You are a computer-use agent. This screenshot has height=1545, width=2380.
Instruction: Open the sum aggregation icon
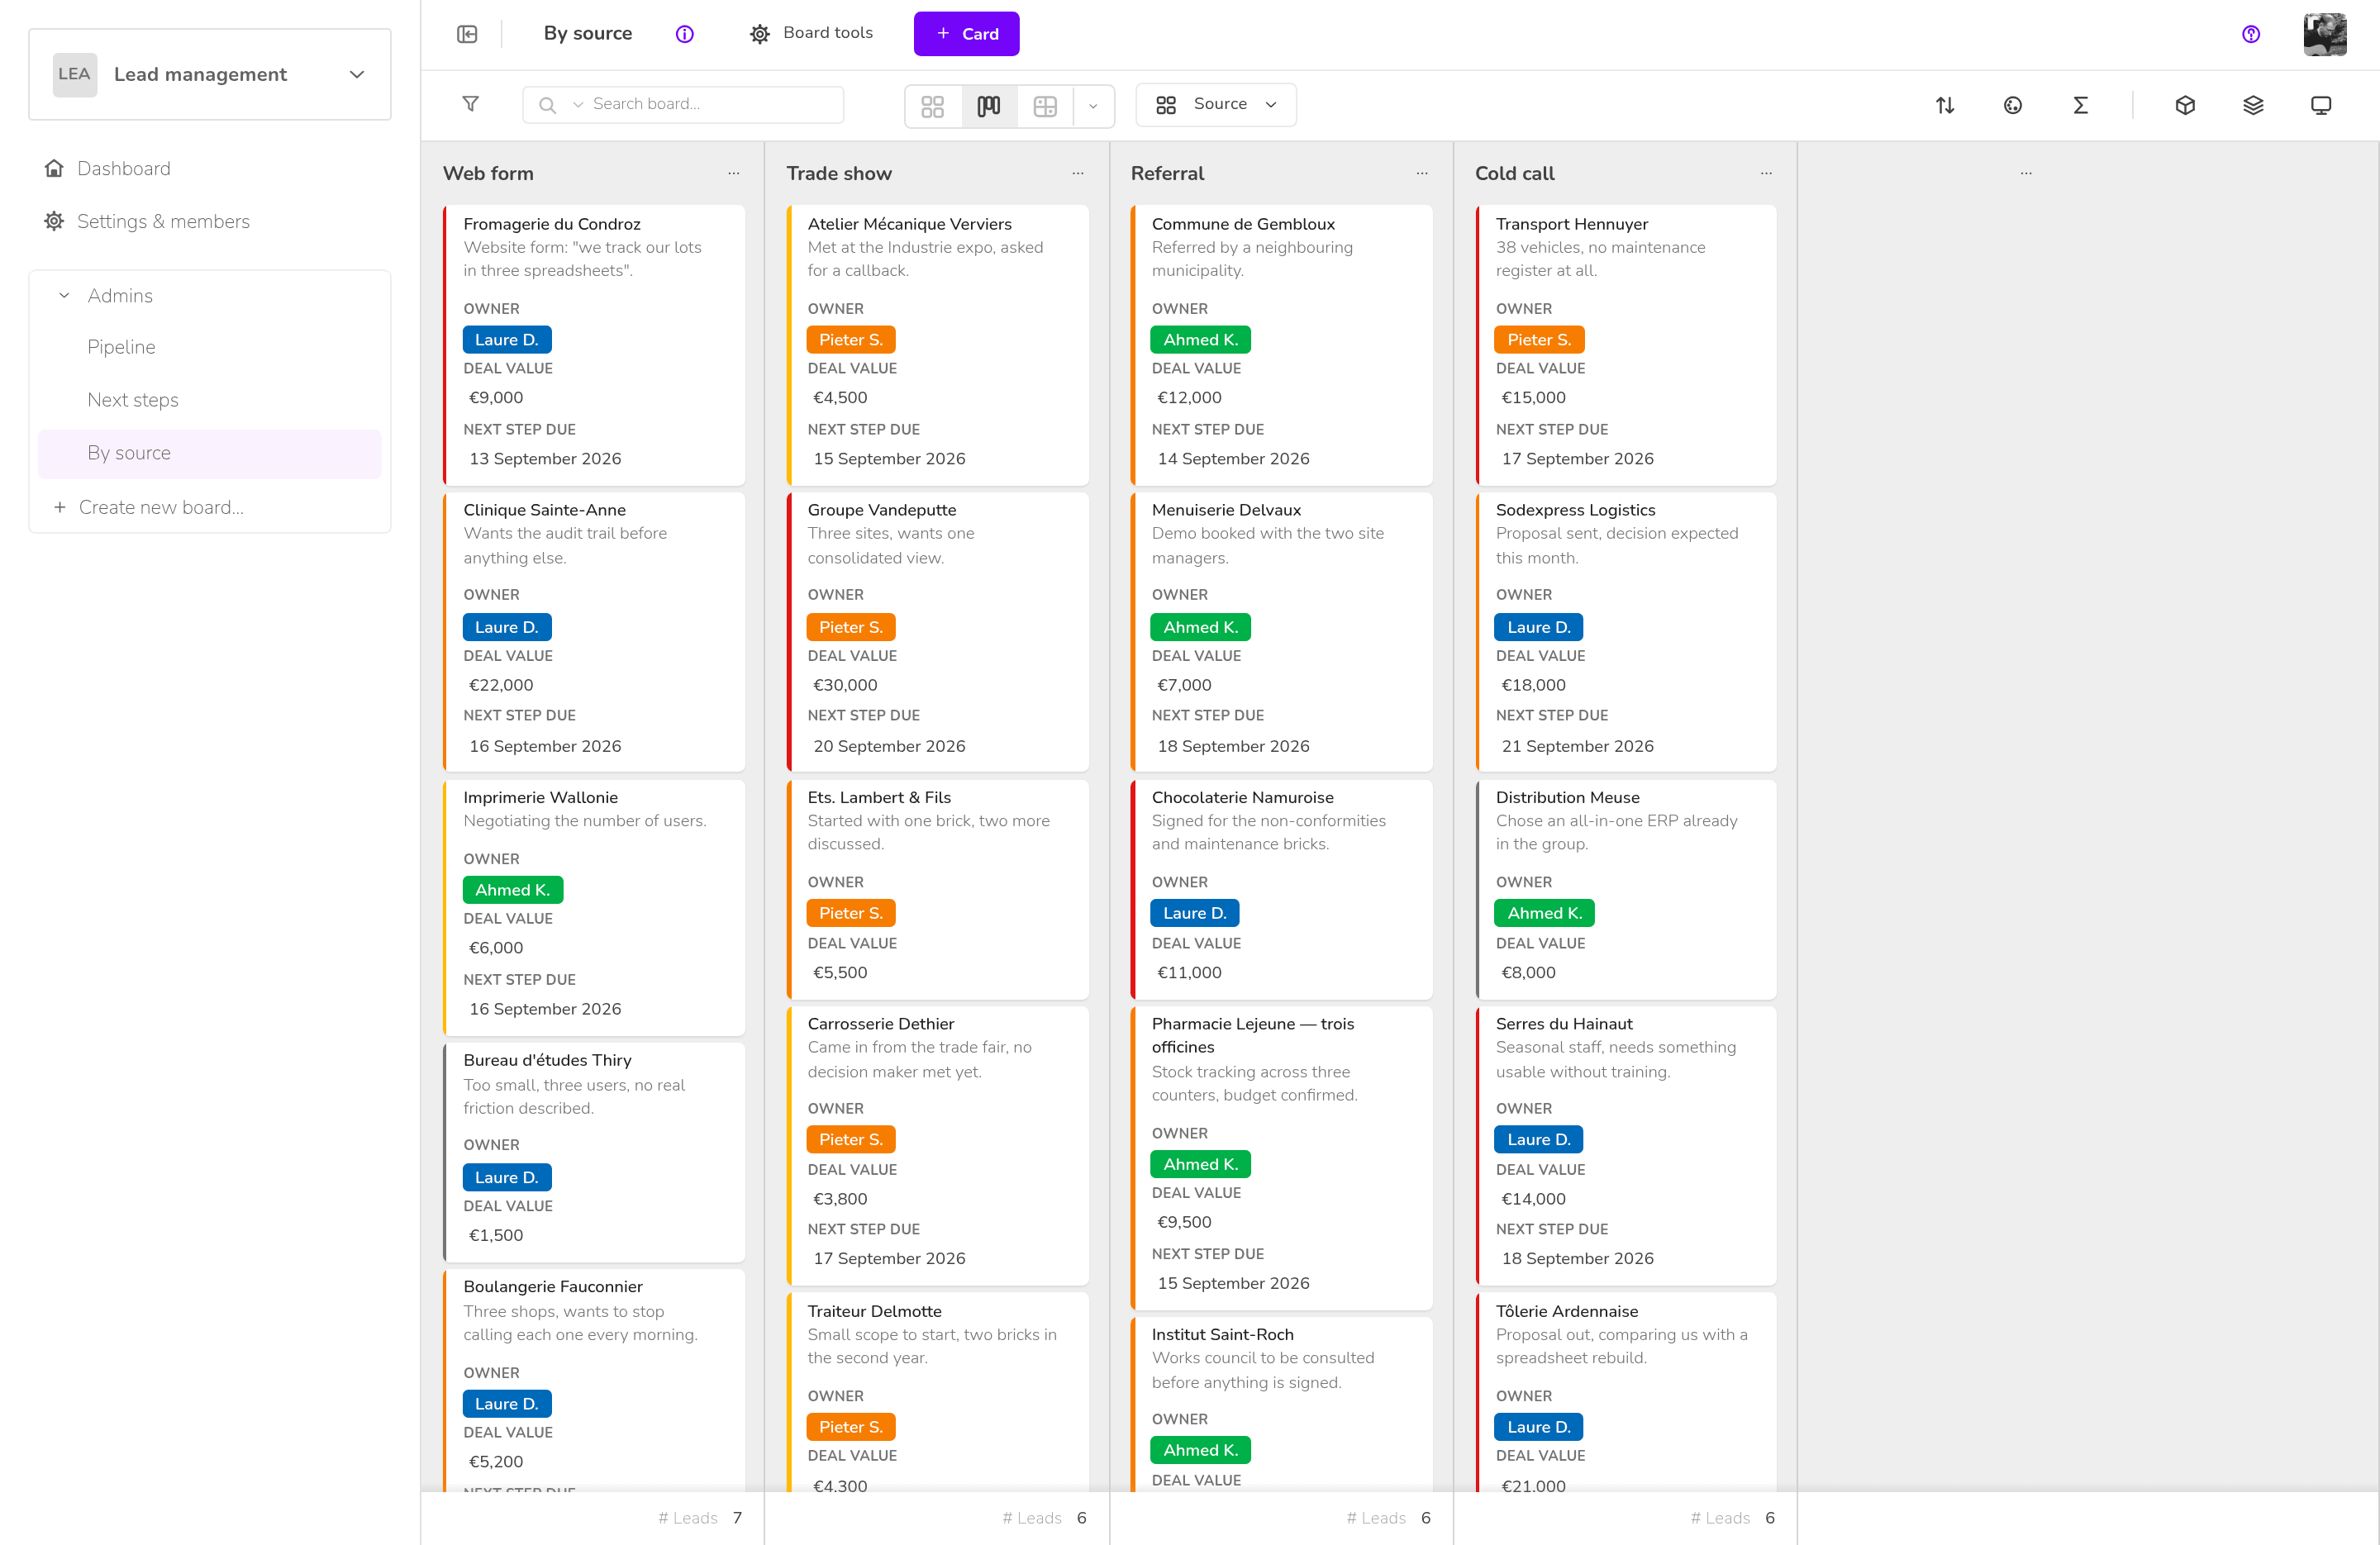[2080, 105]
